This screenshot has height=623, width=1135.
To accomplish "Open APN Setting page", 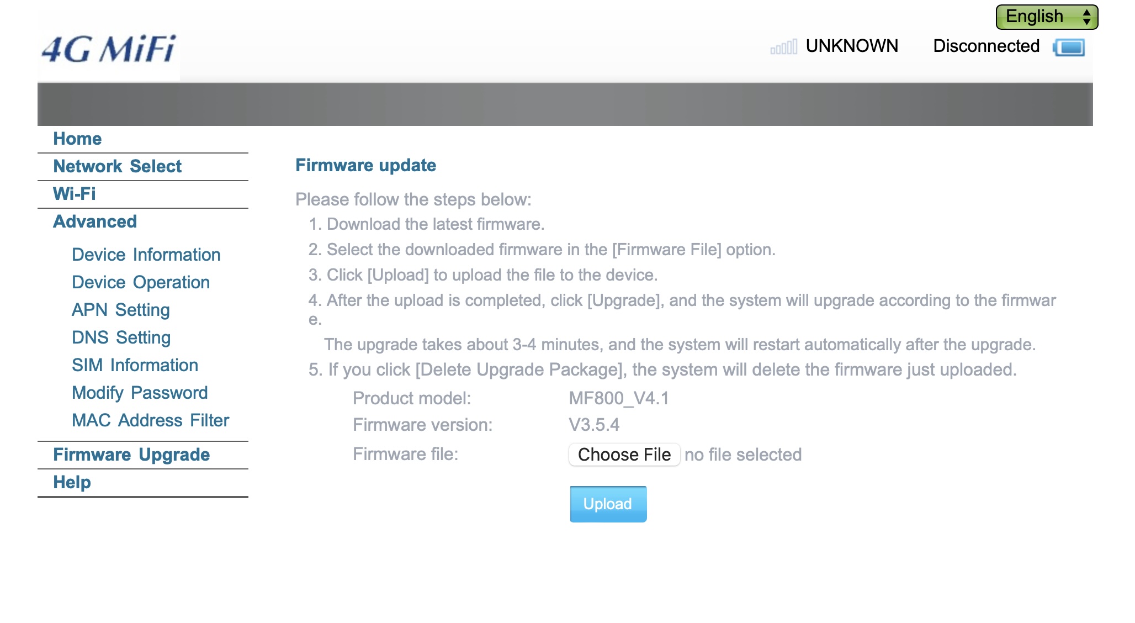I will click(121, 310).
